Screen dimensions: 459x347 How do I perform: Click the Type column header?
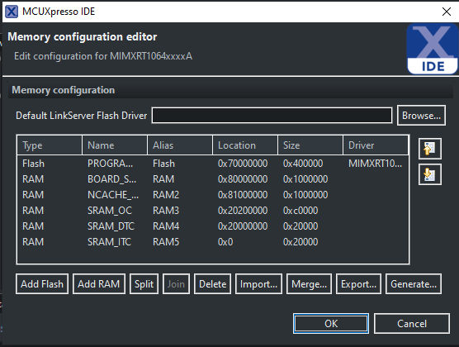[x=50, y=145]
